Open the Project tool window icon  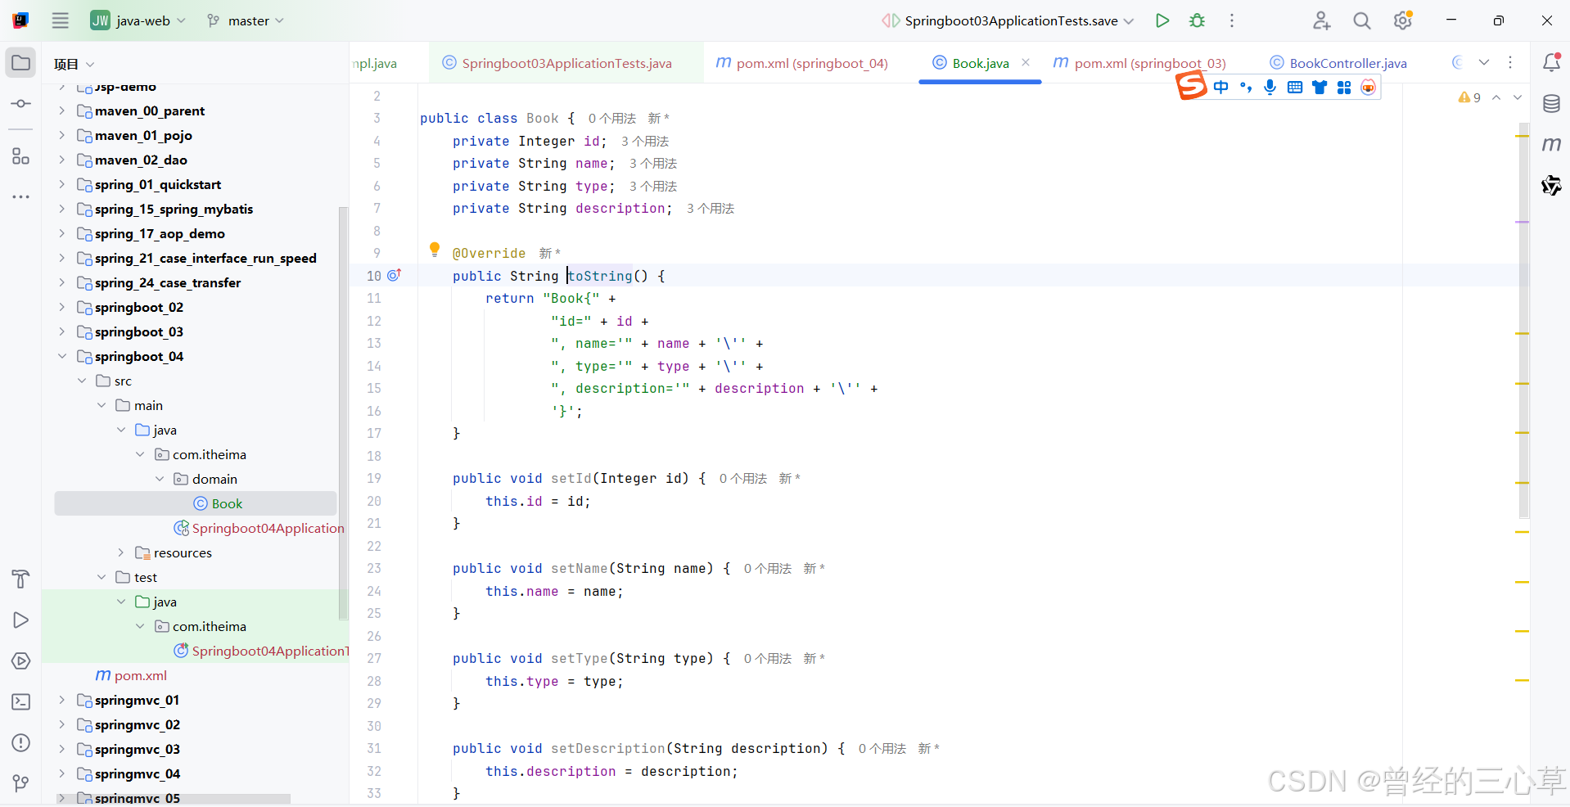click(x=21, y=63)
